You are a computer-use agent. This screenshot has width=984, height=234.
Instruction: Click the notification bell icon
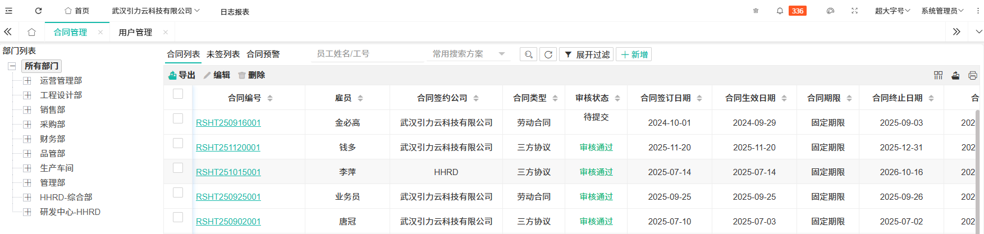[780, 11]
